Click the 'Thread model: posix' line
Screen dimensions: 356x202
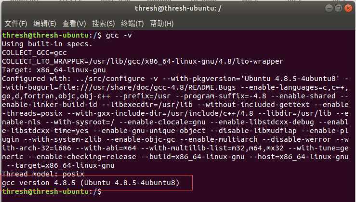43,174
